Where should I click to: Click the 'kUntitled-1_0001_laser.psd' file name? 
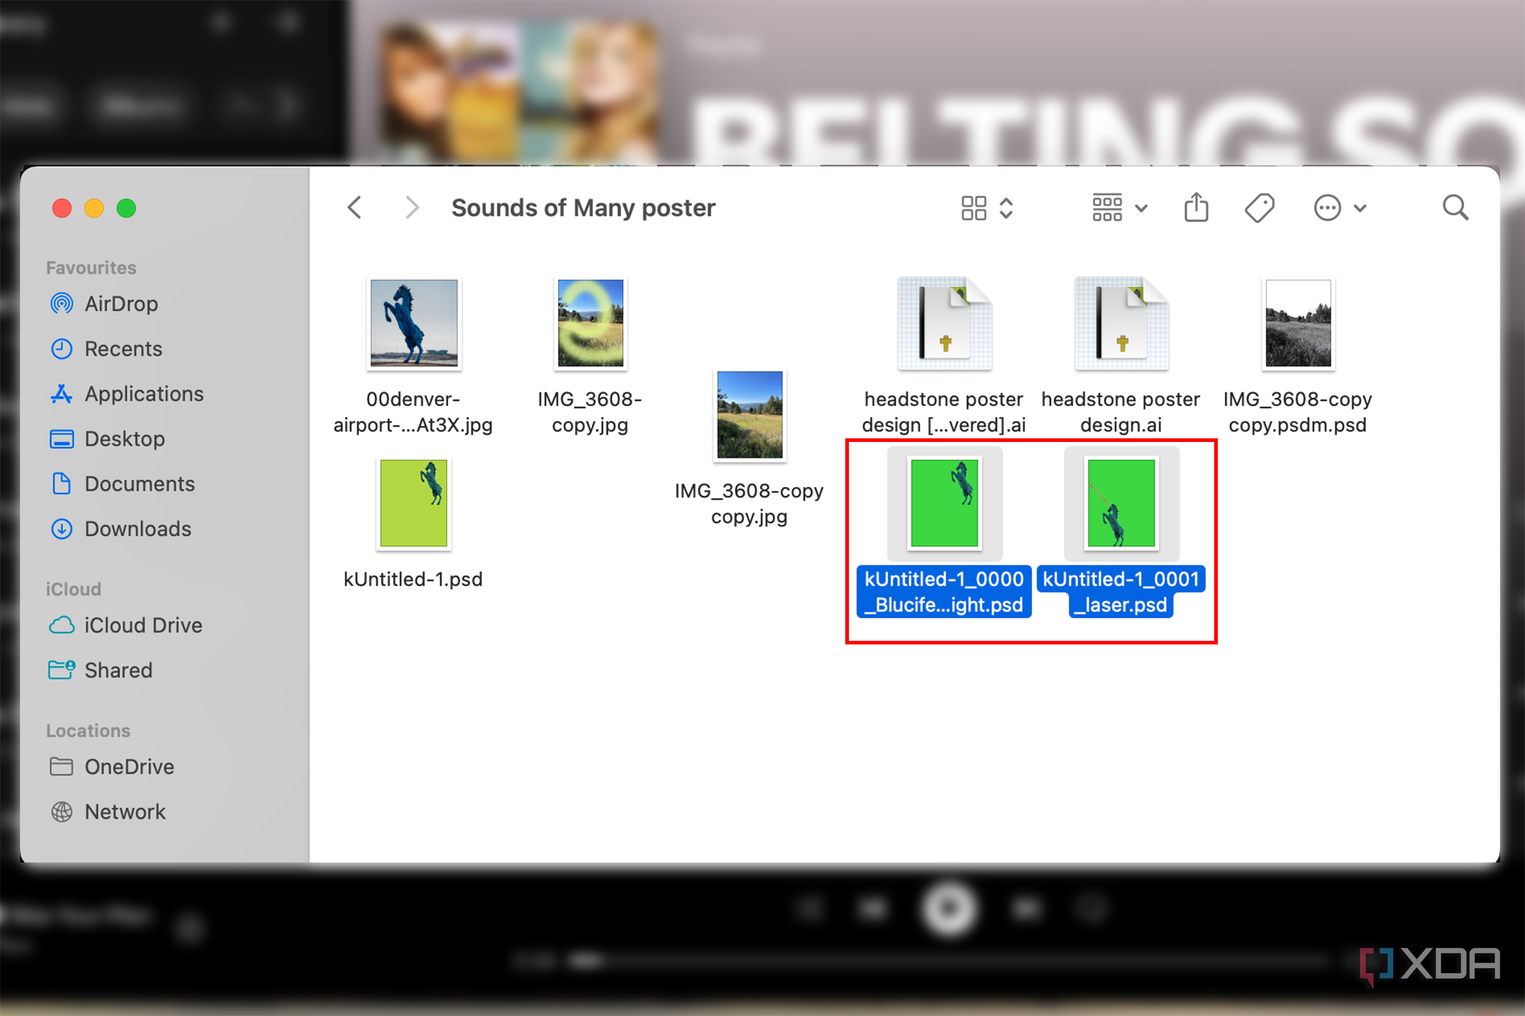(1121, 591)
